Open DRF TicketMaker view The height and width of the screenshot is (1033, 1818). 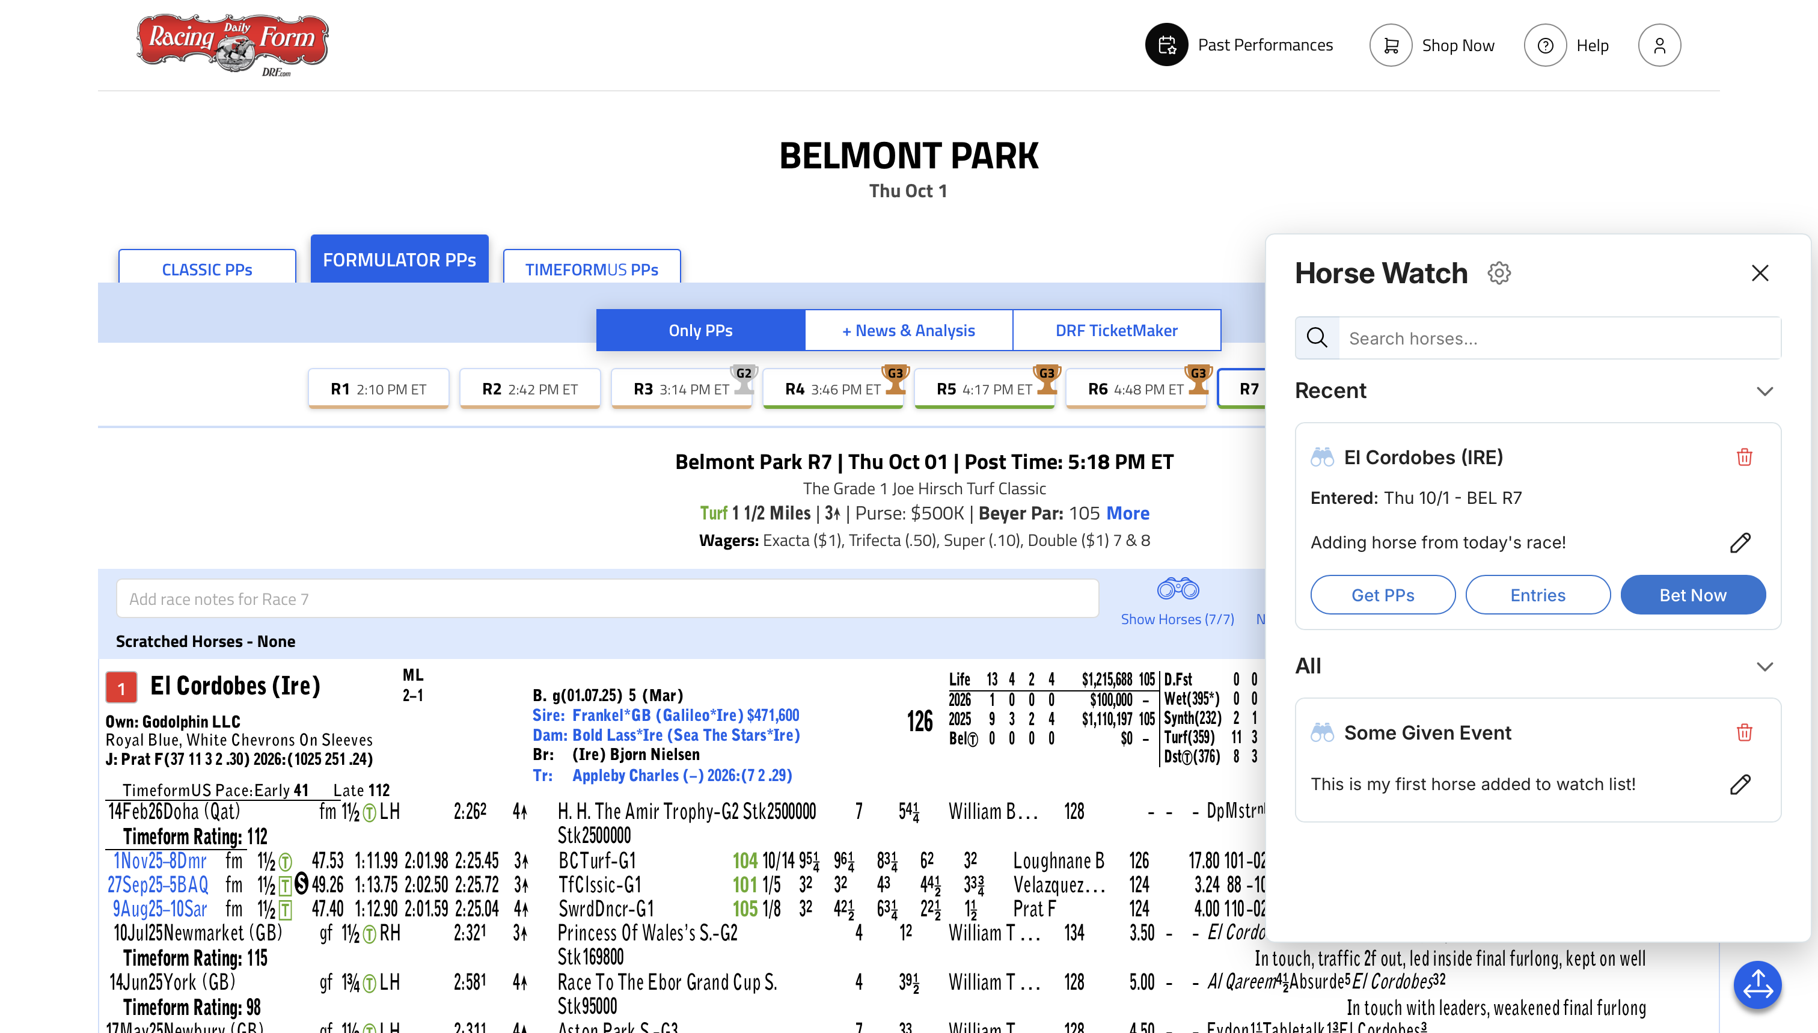tap(1116, 330)
